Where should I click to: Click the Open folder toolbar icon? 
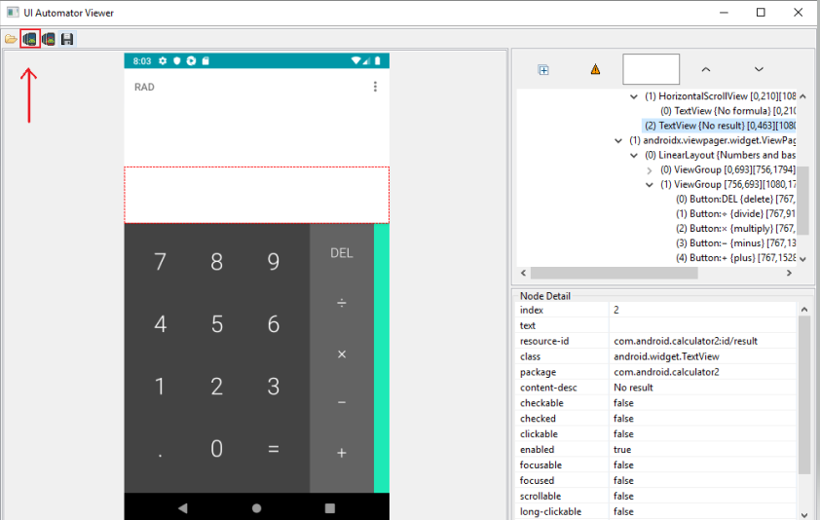point(11,39)
